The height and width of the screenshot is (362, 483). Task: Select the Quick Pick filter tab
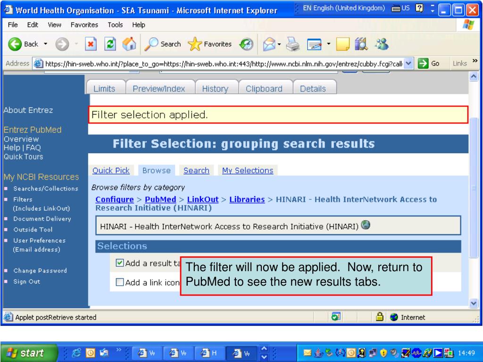pos(111,170)
